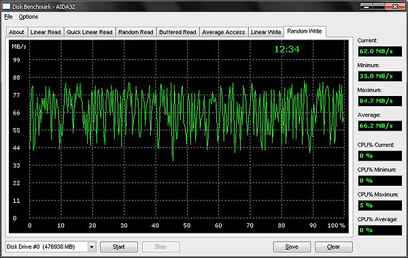Show the Average Access tab
This screenshot has width=408, height=258.
click(x=224, y=32)
